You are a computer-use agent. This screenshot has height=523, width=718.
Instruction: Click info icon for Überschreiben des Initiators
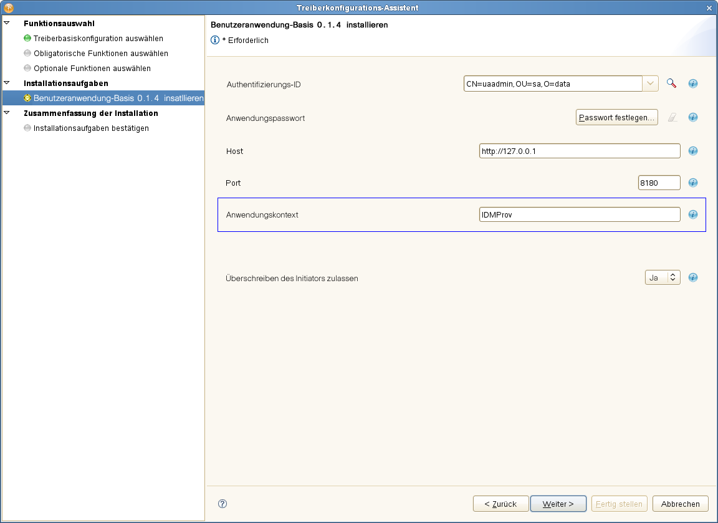coord(692,277)
